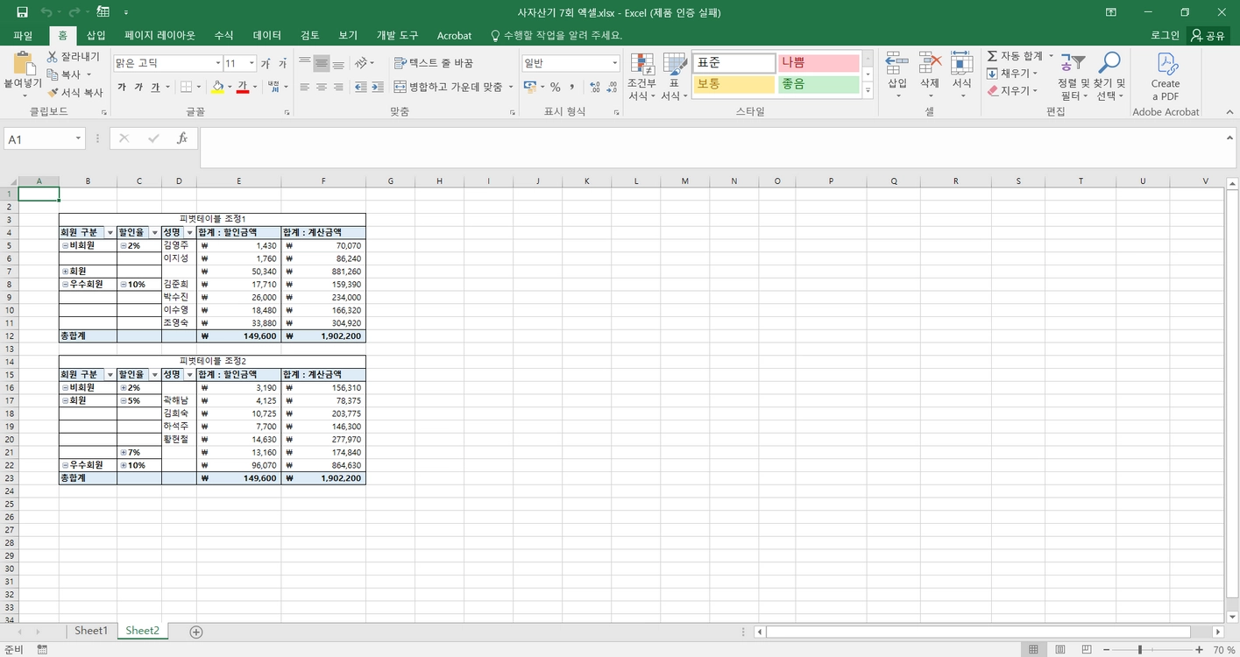This screenshot has width=1240, height=657.
Task: Open the 일반 number format dropdown
Action: pyautogui.click(x=615, y=63)
